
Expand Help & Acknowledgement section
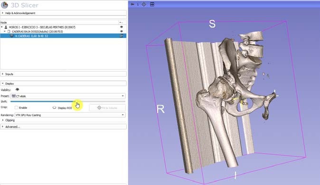63,13
